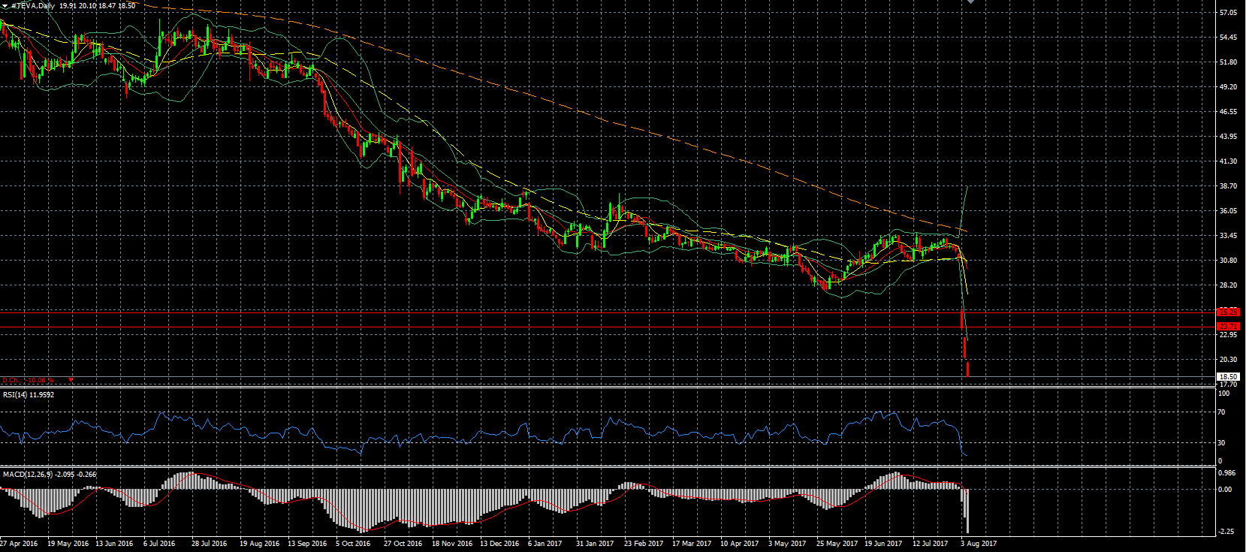Viewport: 1246px width, 552px height.
Task: Click the 5 Oct 2016 date label
Action: click(353, 544)
